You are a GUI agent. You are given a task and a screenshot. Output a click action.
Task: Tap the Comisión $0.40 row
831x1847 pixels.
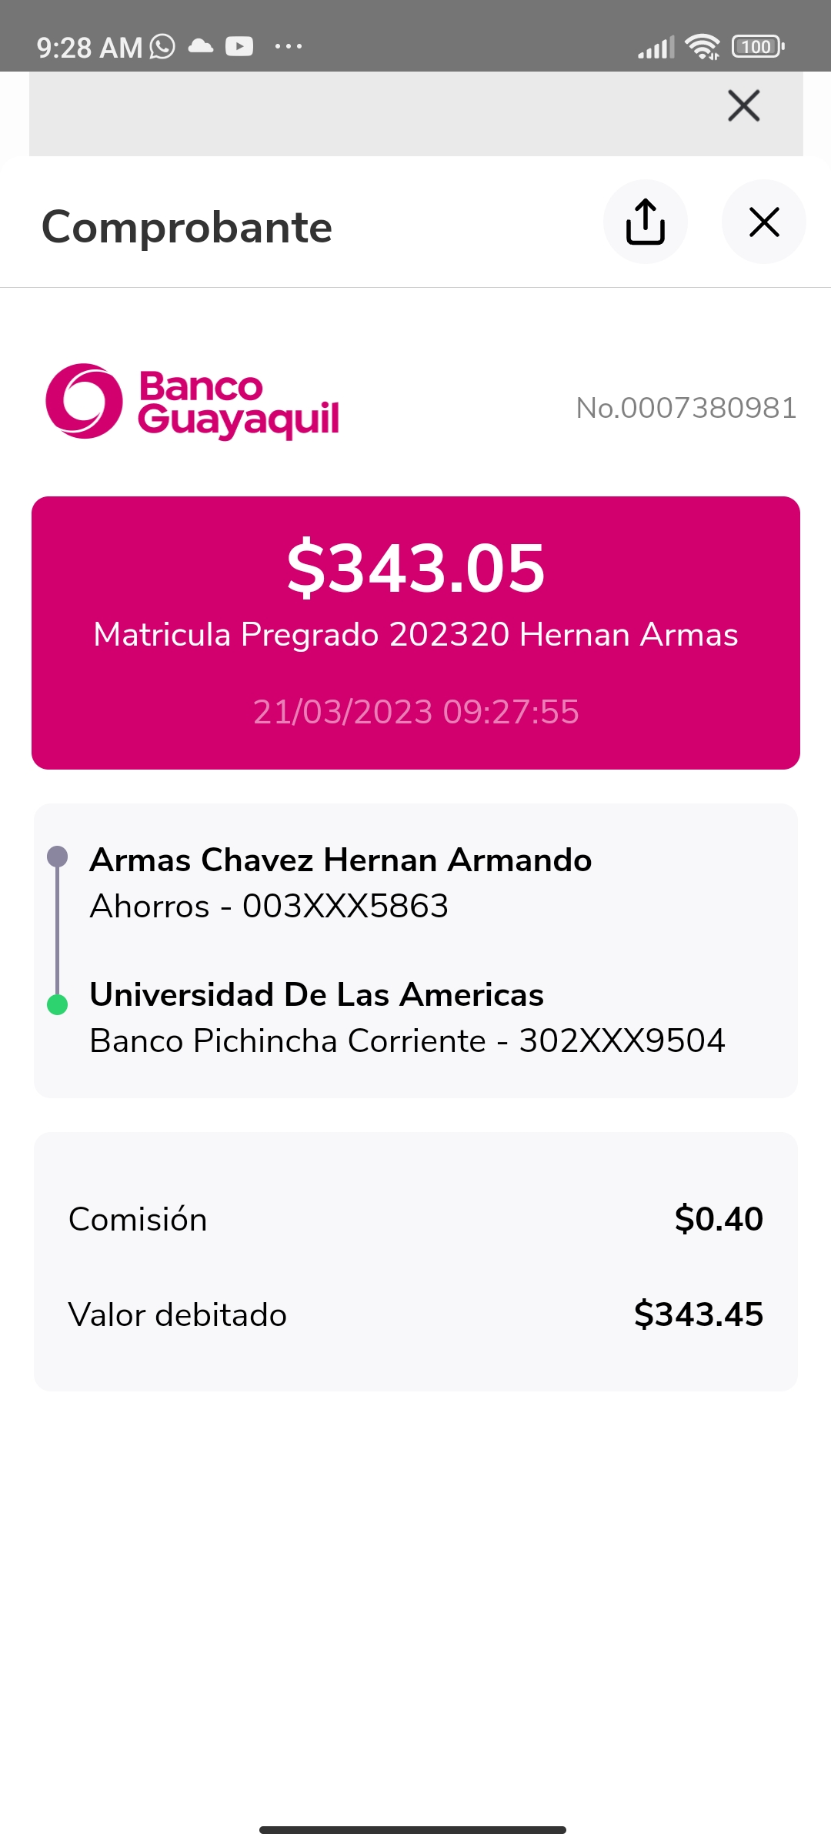415,1219
